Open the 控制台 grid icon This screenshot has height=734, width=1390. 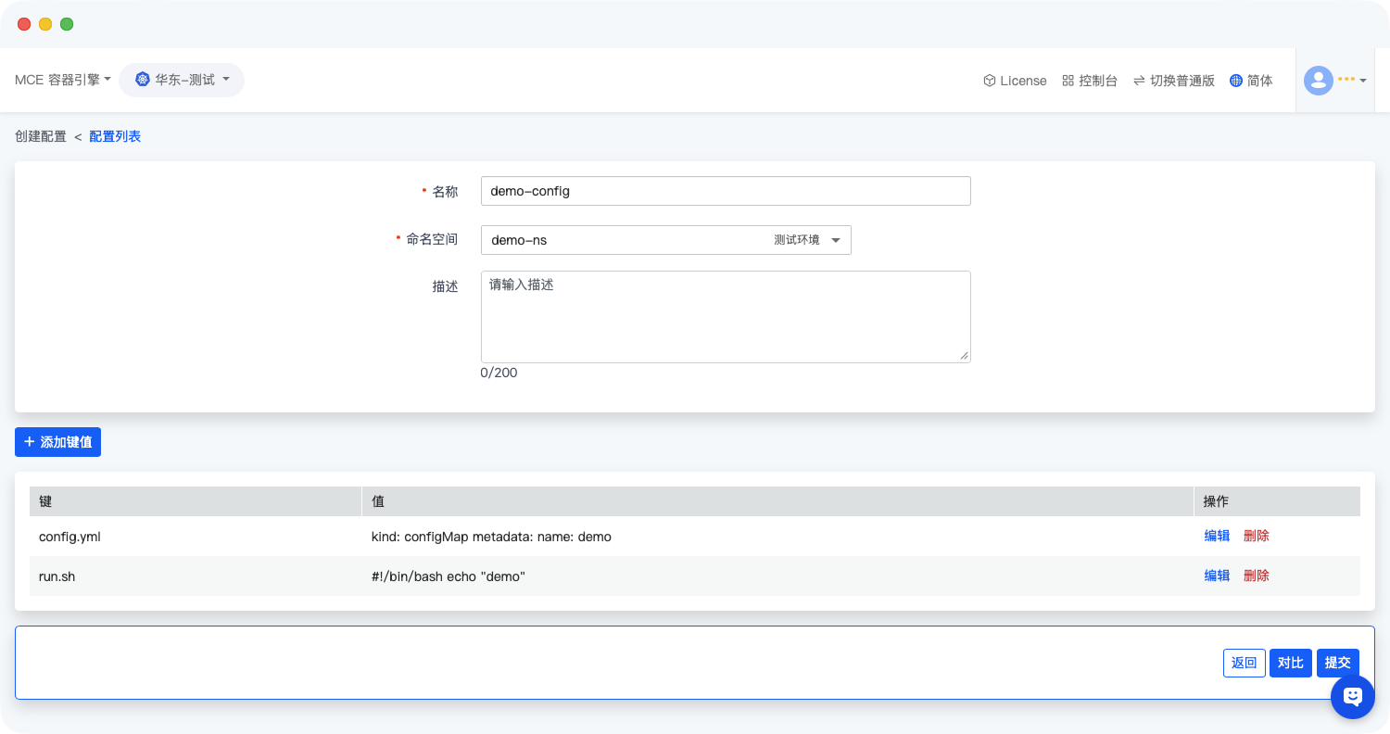(x=1068, y=81)
